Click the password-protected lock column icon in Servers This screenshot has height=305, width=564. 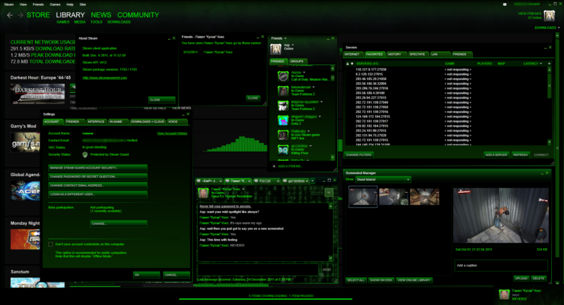[348, 64]
